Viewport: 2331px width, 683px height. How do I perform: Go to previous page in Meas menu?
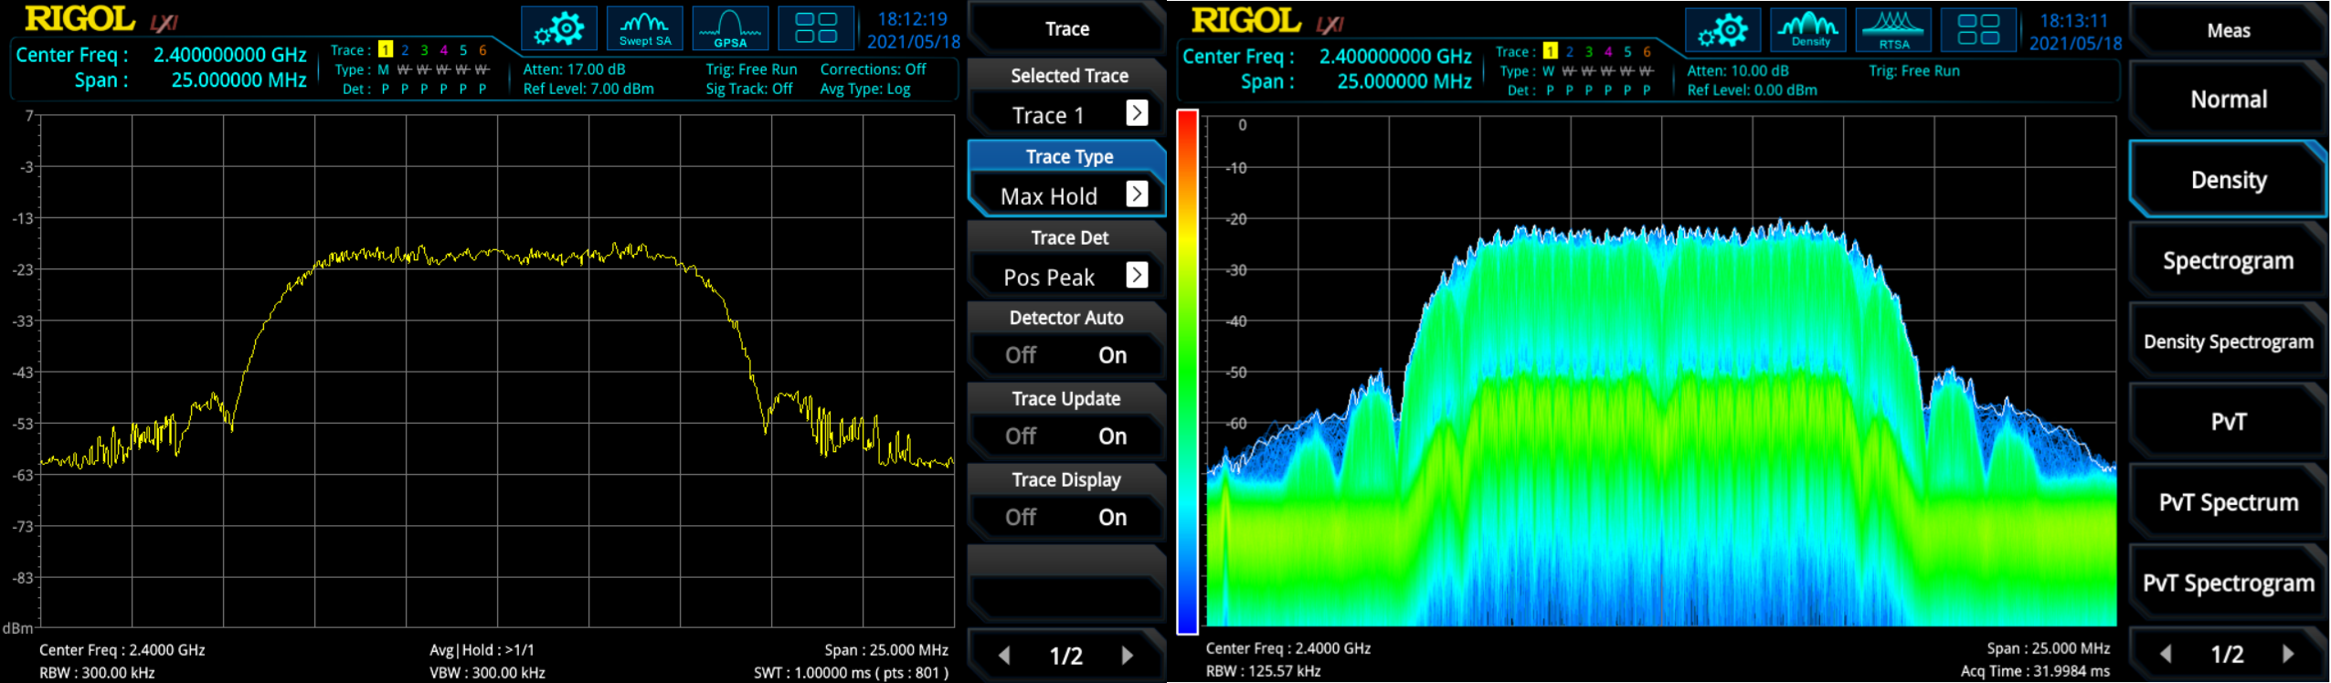(x=2165, y=654)
